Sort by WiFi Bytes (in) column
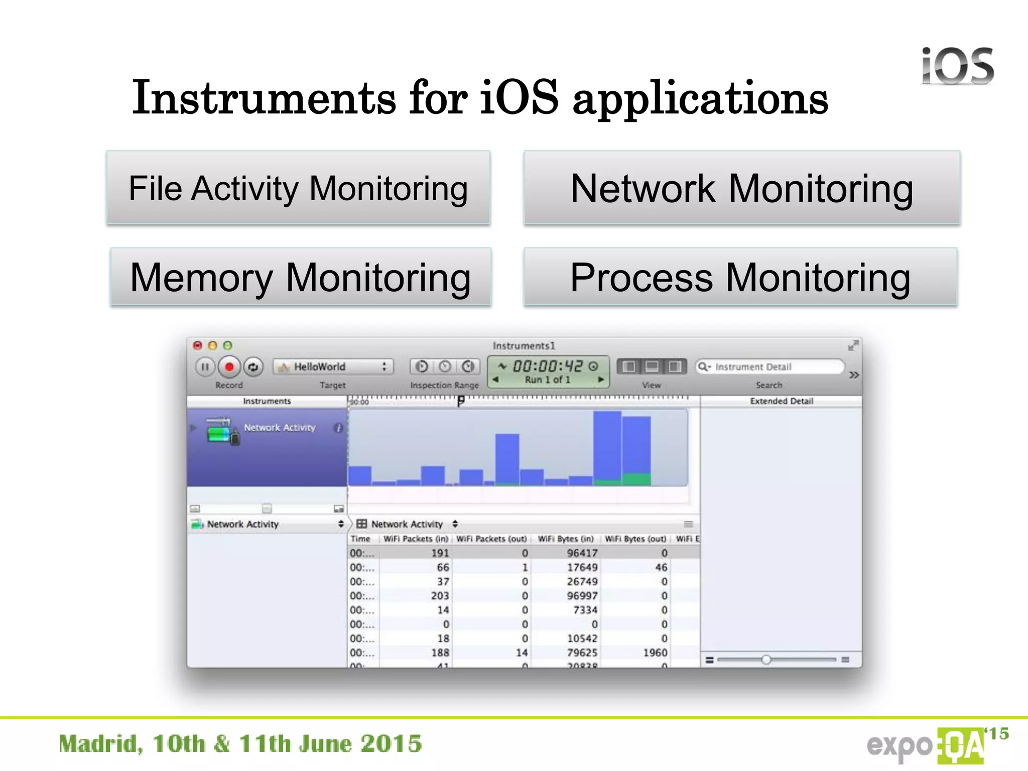Screen dimensions: 1028x771 (x=566, y=539)
